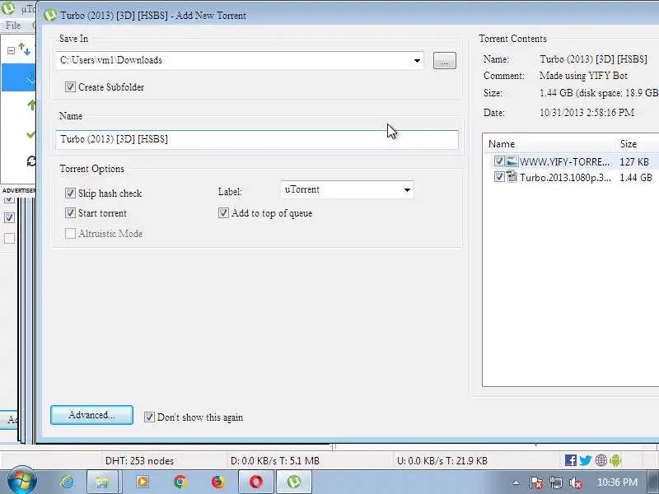Screen dimensions: 659x494
Task: Click the browse (...) button
Action: (444, 61)
